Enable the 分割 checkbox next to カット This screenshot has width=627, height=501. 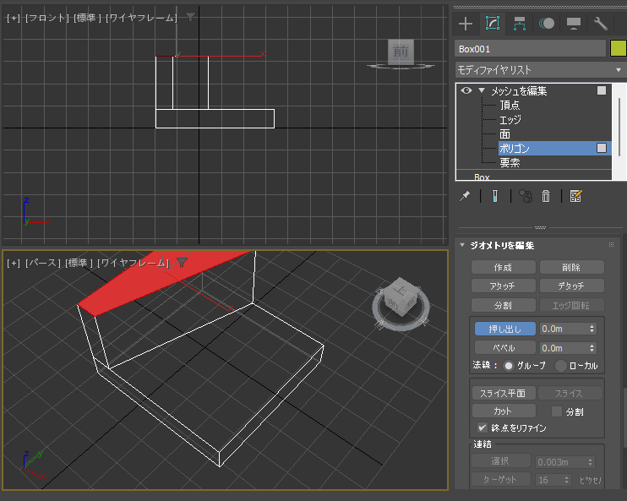[x=557, y=411]
